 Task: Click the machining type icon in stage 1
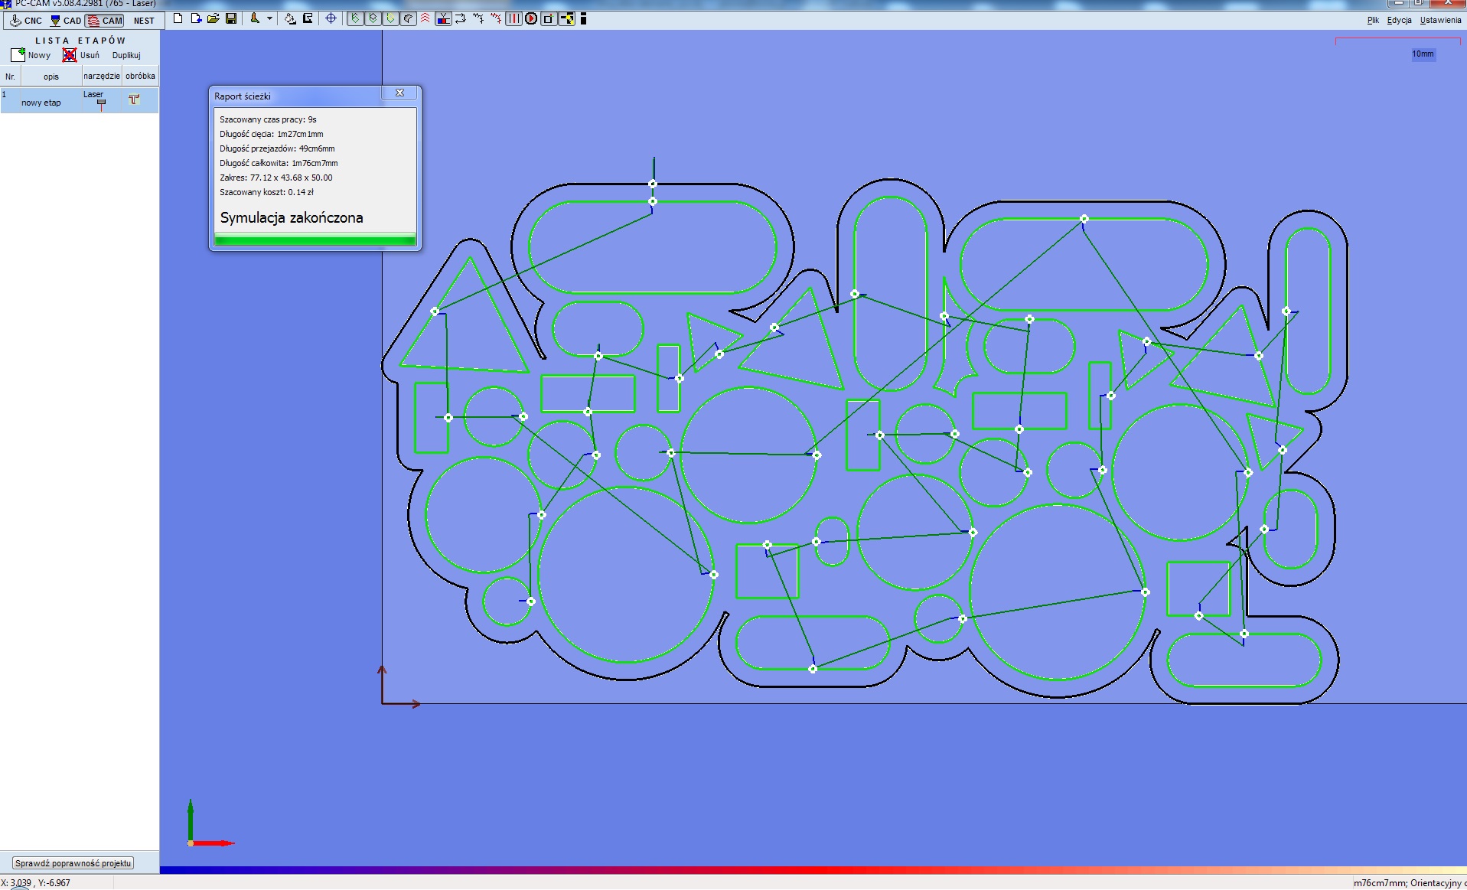click(x=134, y=99)
